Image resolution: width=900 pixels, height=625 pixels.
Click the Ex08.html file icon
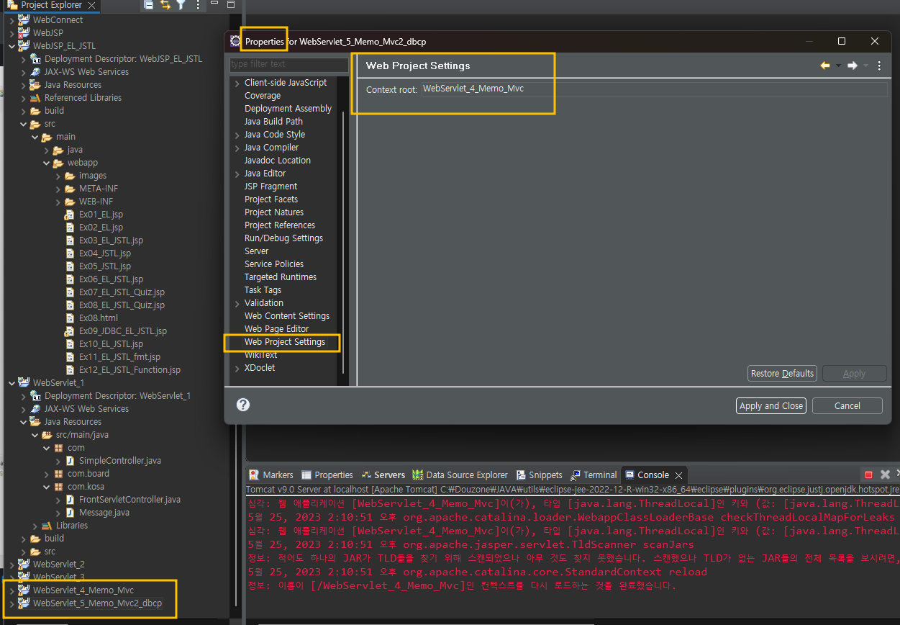tap(70, 318)
